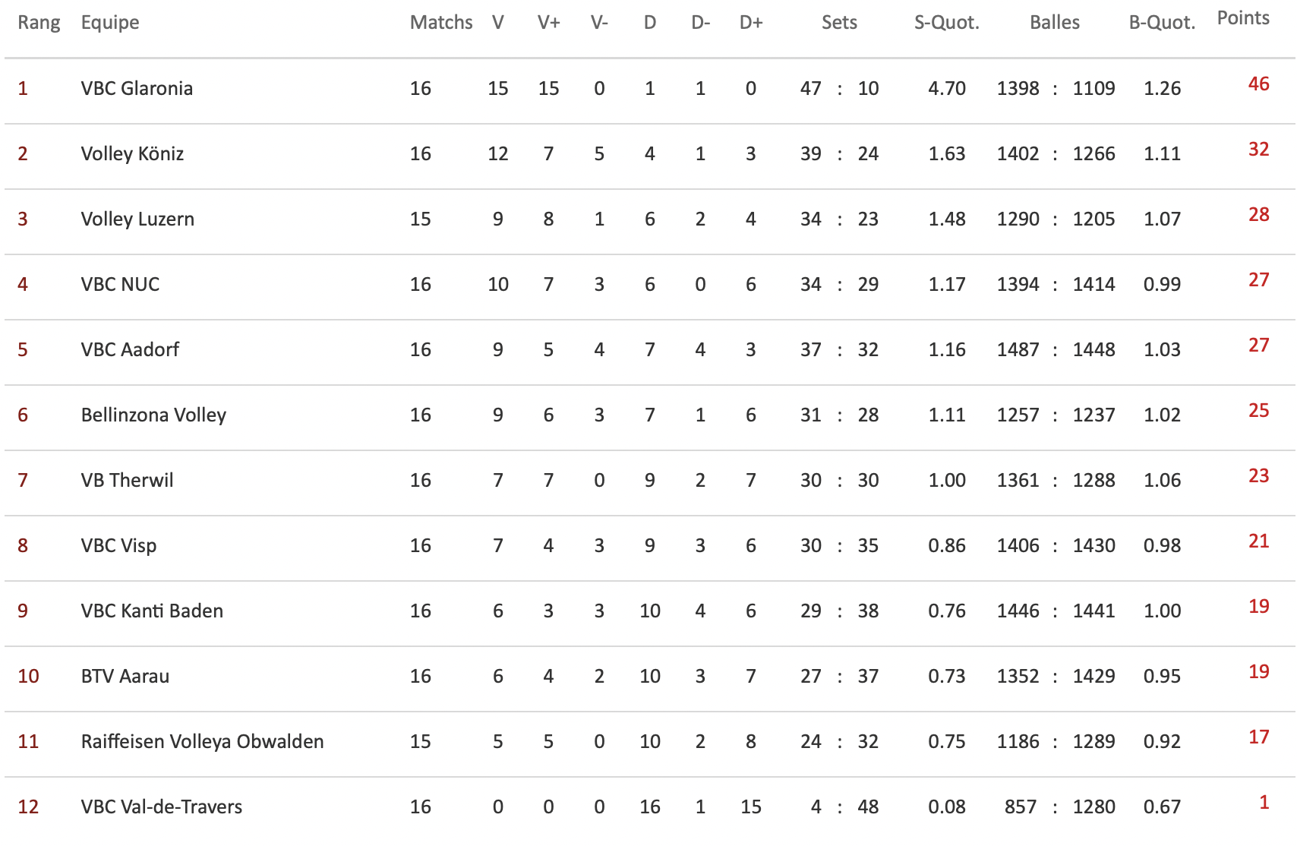Click the Sets column header
Screen dimensions: 1297x846
839,23
